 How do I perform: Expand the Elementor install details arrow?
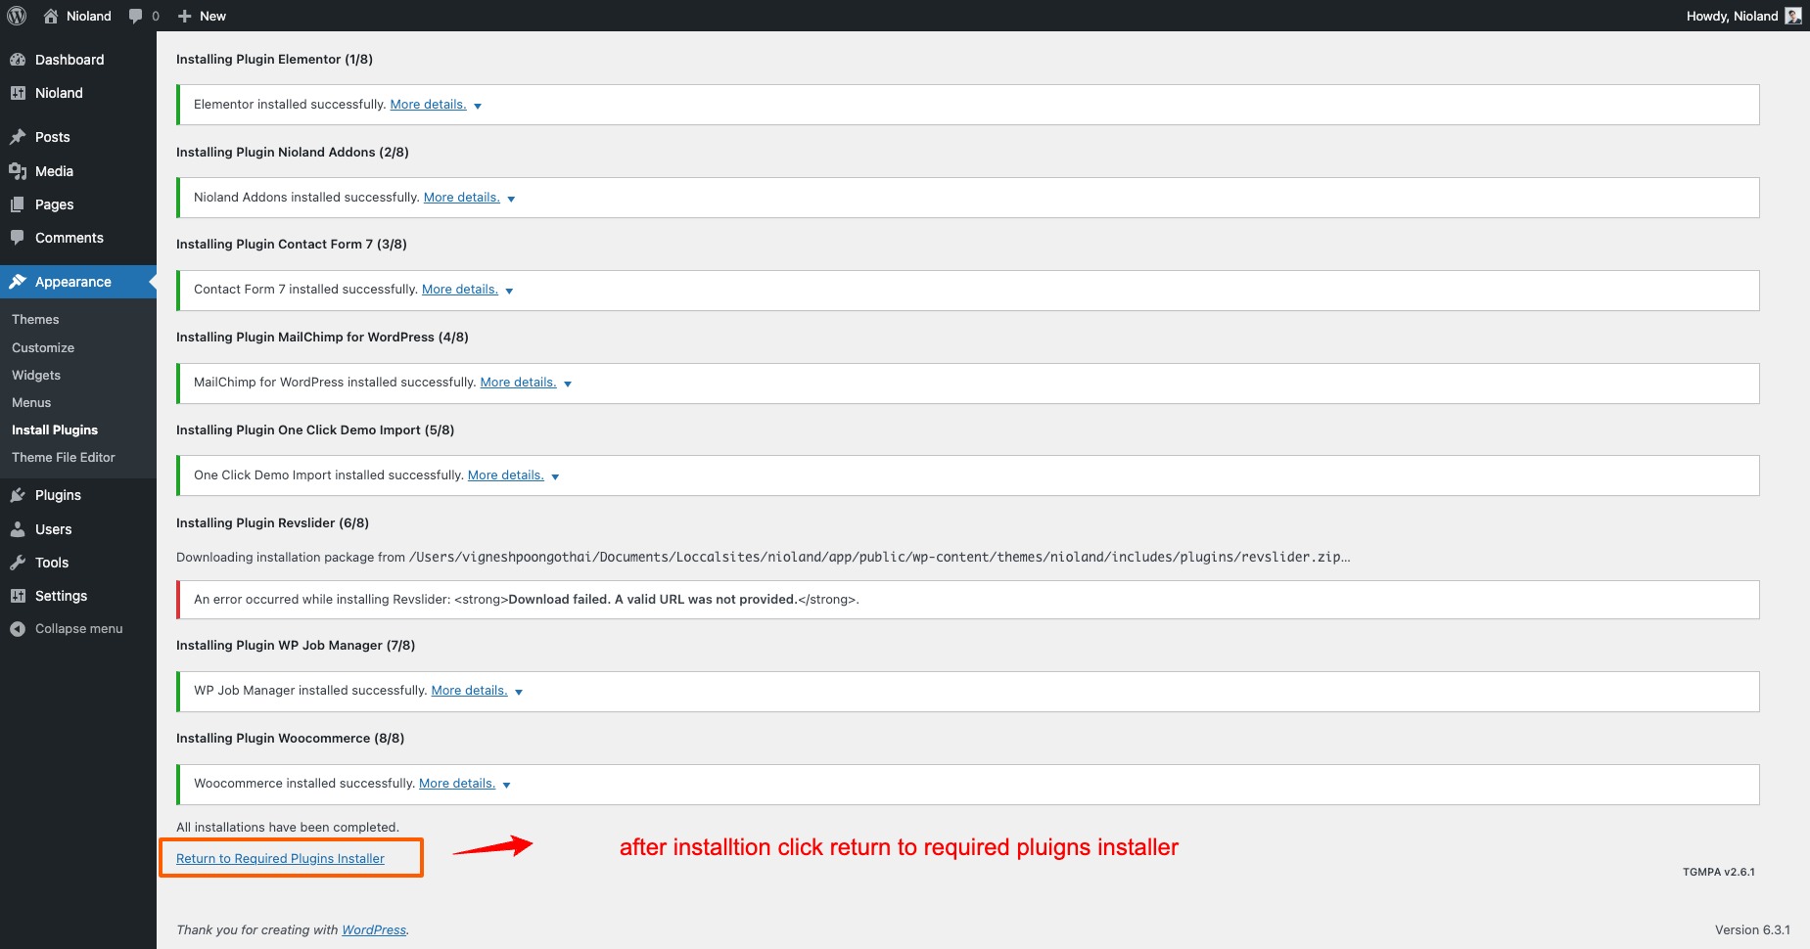pos(478,106)
